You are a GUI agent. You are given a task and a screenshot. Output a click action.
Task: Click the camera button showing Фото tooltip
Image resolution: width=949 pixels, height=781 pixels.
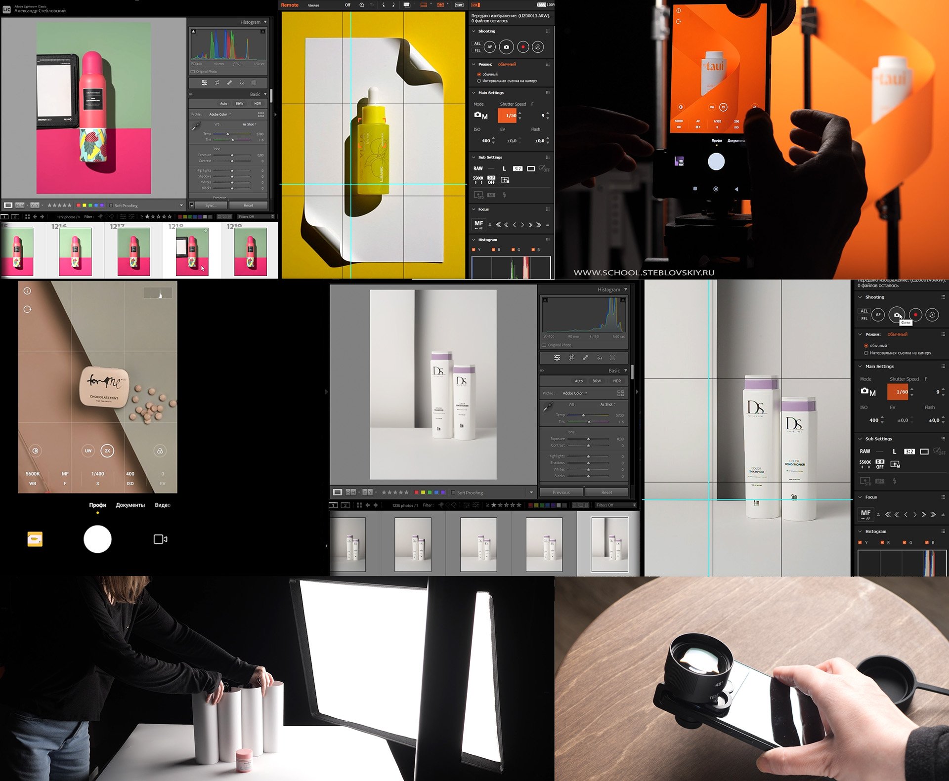(x=896, y=314)
